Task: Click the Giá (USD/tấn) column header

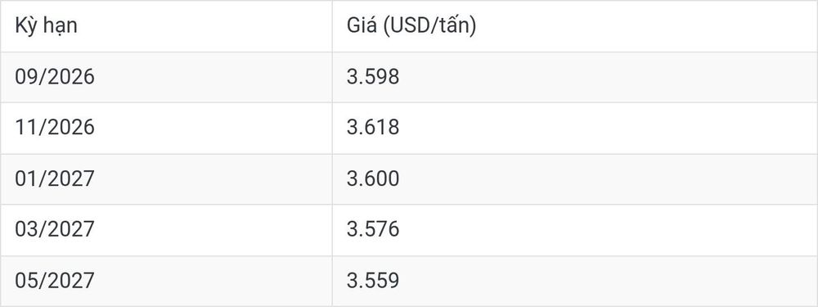Action: [x=575, y=26]
